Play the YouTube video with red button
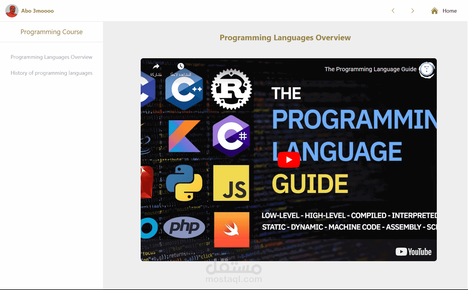The image size is (468, 290). tap(289, 160)
